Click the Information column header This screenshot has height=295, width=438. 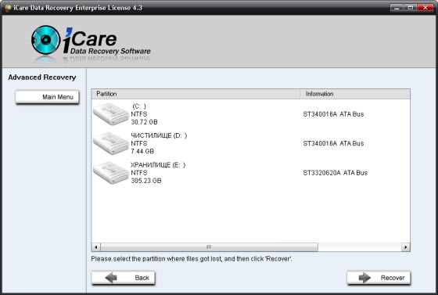tap(355, 94)
